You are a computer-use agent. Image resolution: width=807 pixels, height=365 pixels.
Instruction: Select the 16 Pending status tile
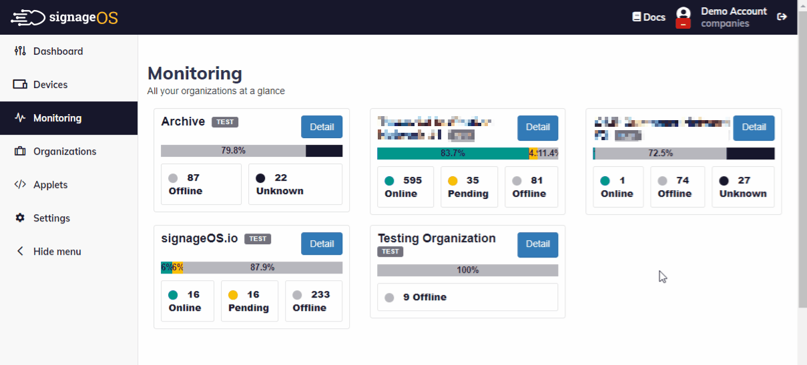[249, 301]
